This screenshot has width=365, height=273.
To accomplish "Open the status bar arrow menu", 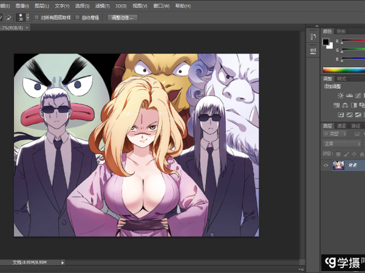I will tap(63, 263).
